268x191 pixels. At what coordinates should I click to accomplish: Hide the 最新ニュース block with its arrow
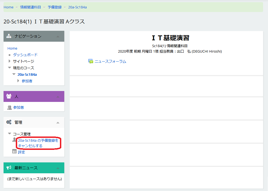pyautogui.click(x=58, y=168)
